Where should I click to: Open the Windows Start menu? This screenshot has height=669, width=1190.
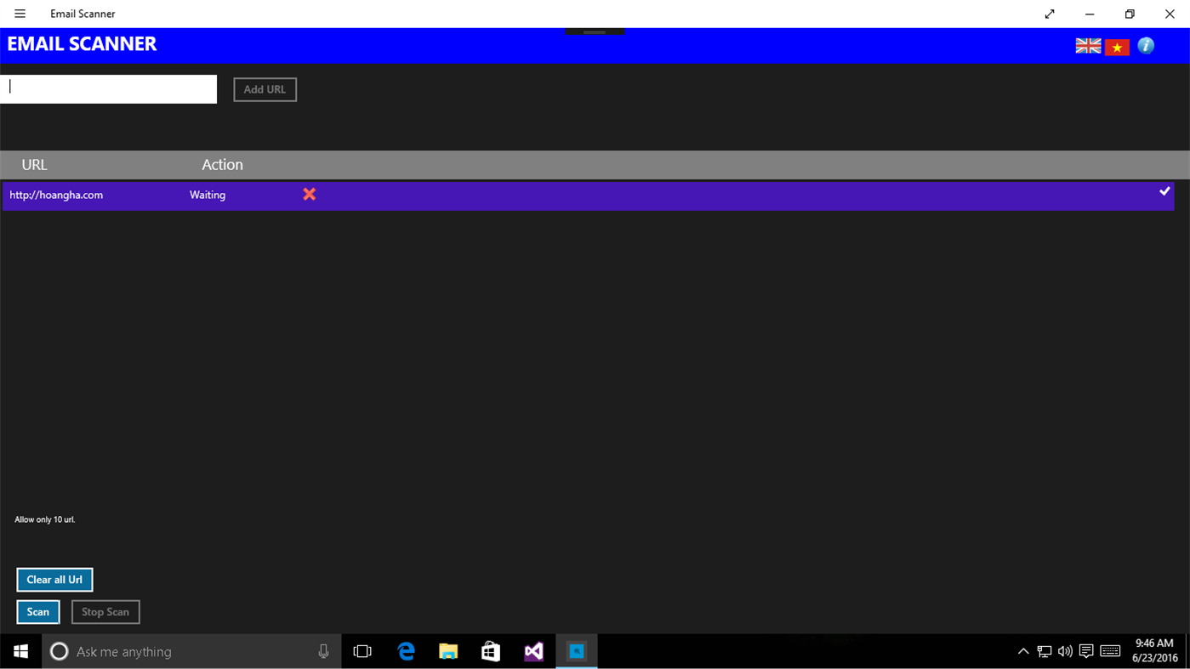coord(20,651)
